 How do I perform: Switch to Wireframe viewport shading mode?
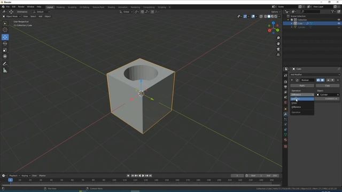tap(266, 17)
